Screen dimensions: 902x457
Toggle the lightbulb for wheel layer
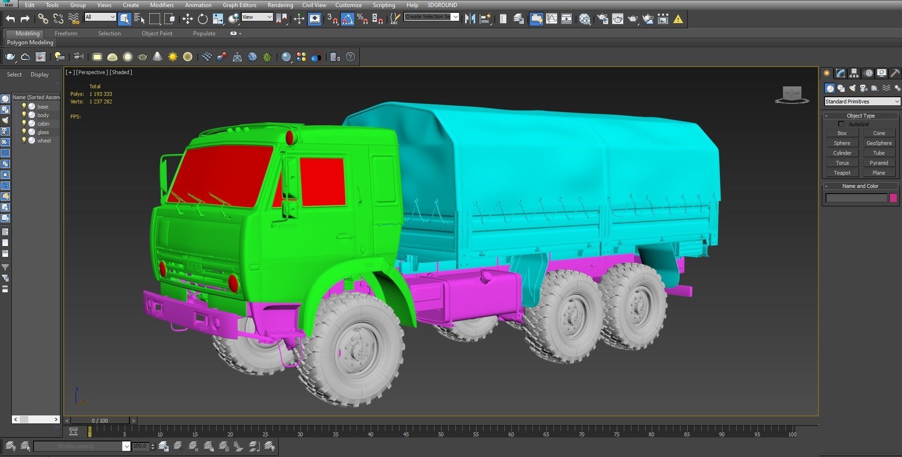point(24,141)
